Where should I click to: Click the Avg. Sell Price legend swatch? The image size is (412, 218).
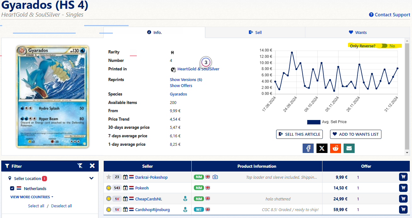[x=314, y=122]
